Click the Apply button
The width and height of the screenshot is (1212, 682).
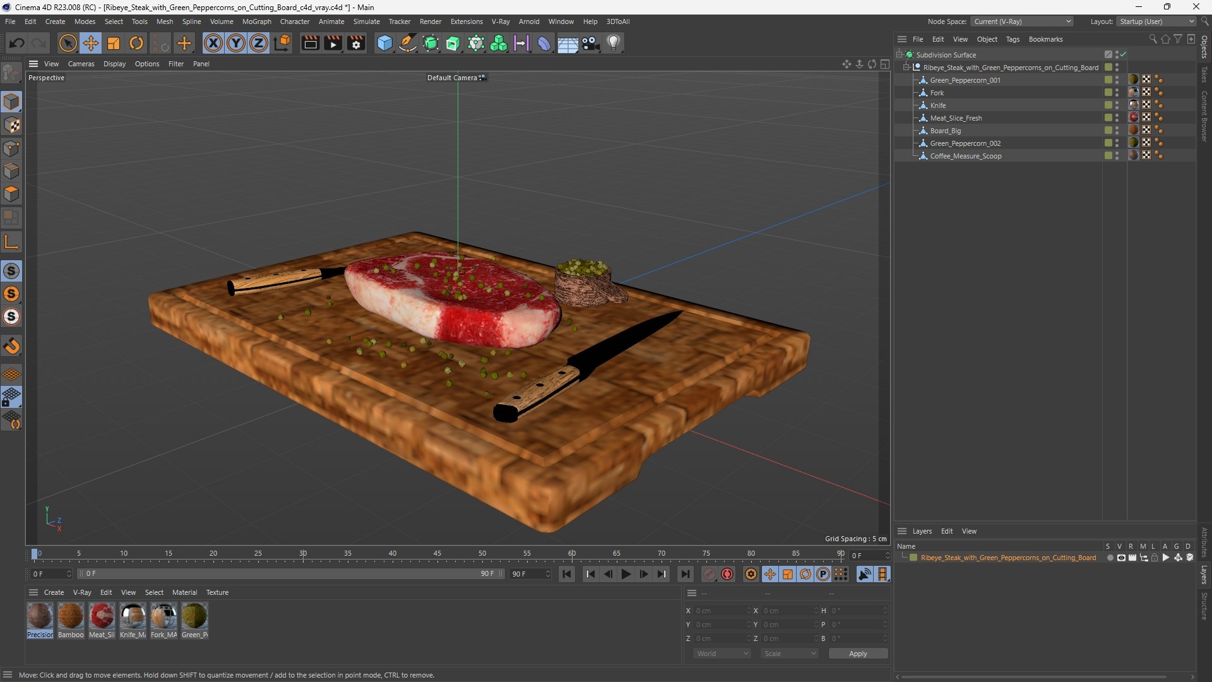point(858,654)
